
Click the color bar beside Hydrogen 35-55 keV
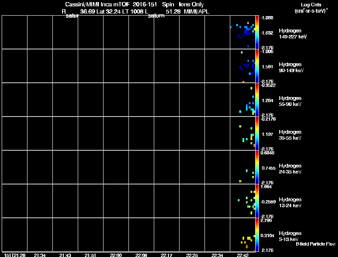pos(257,133)
